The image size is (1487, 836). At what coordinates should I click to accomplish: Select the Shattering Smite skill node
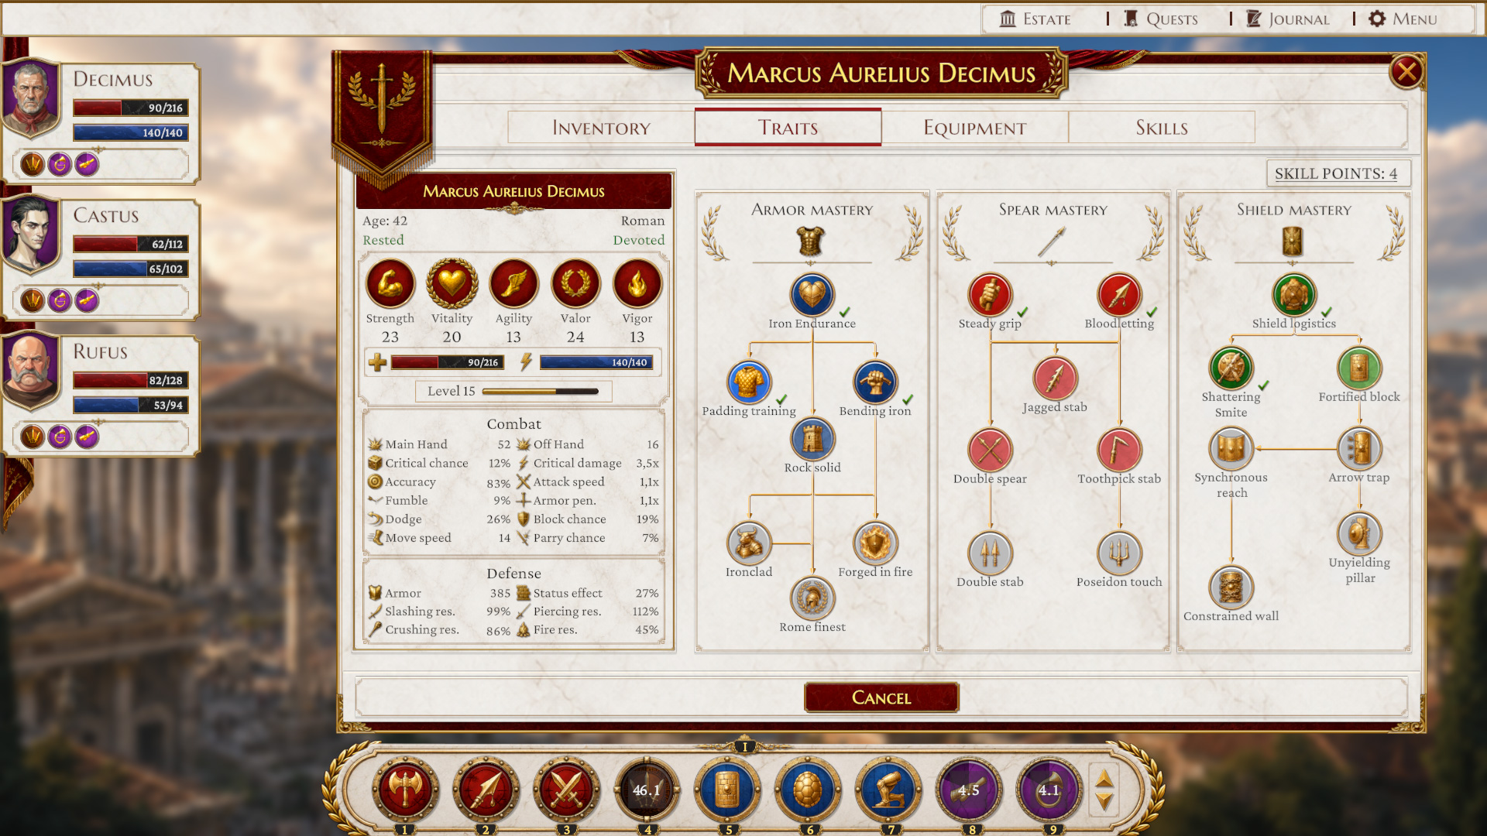1231,368
